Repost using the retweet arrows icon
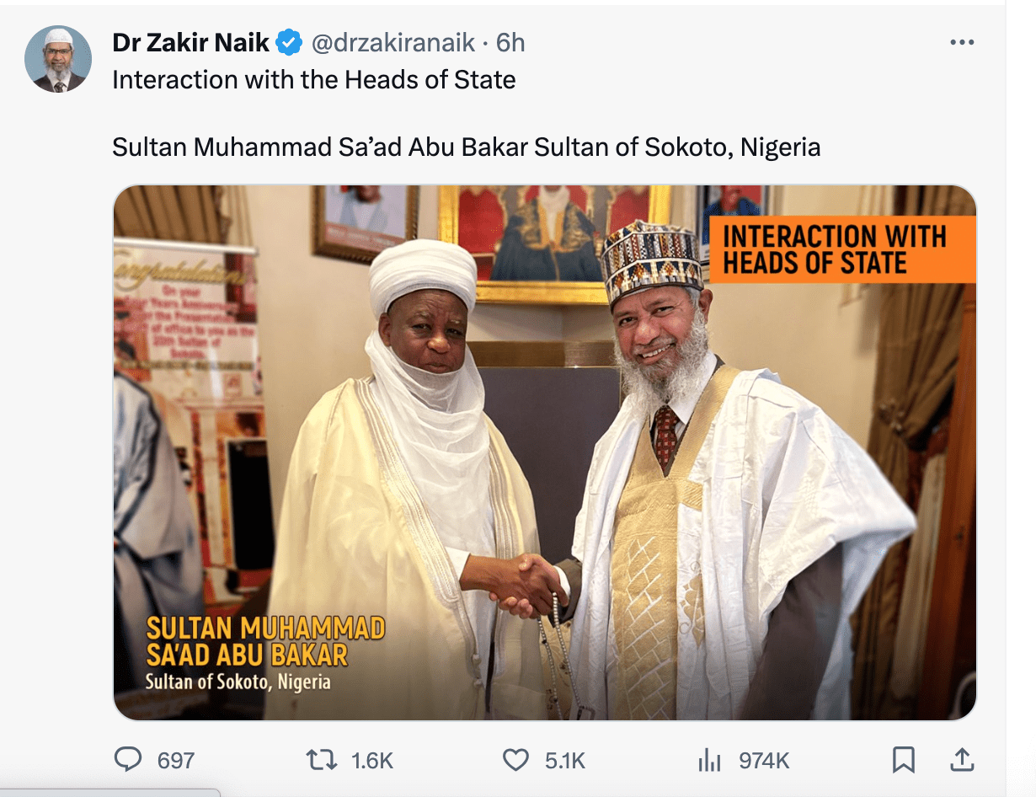 coord(321,760)
